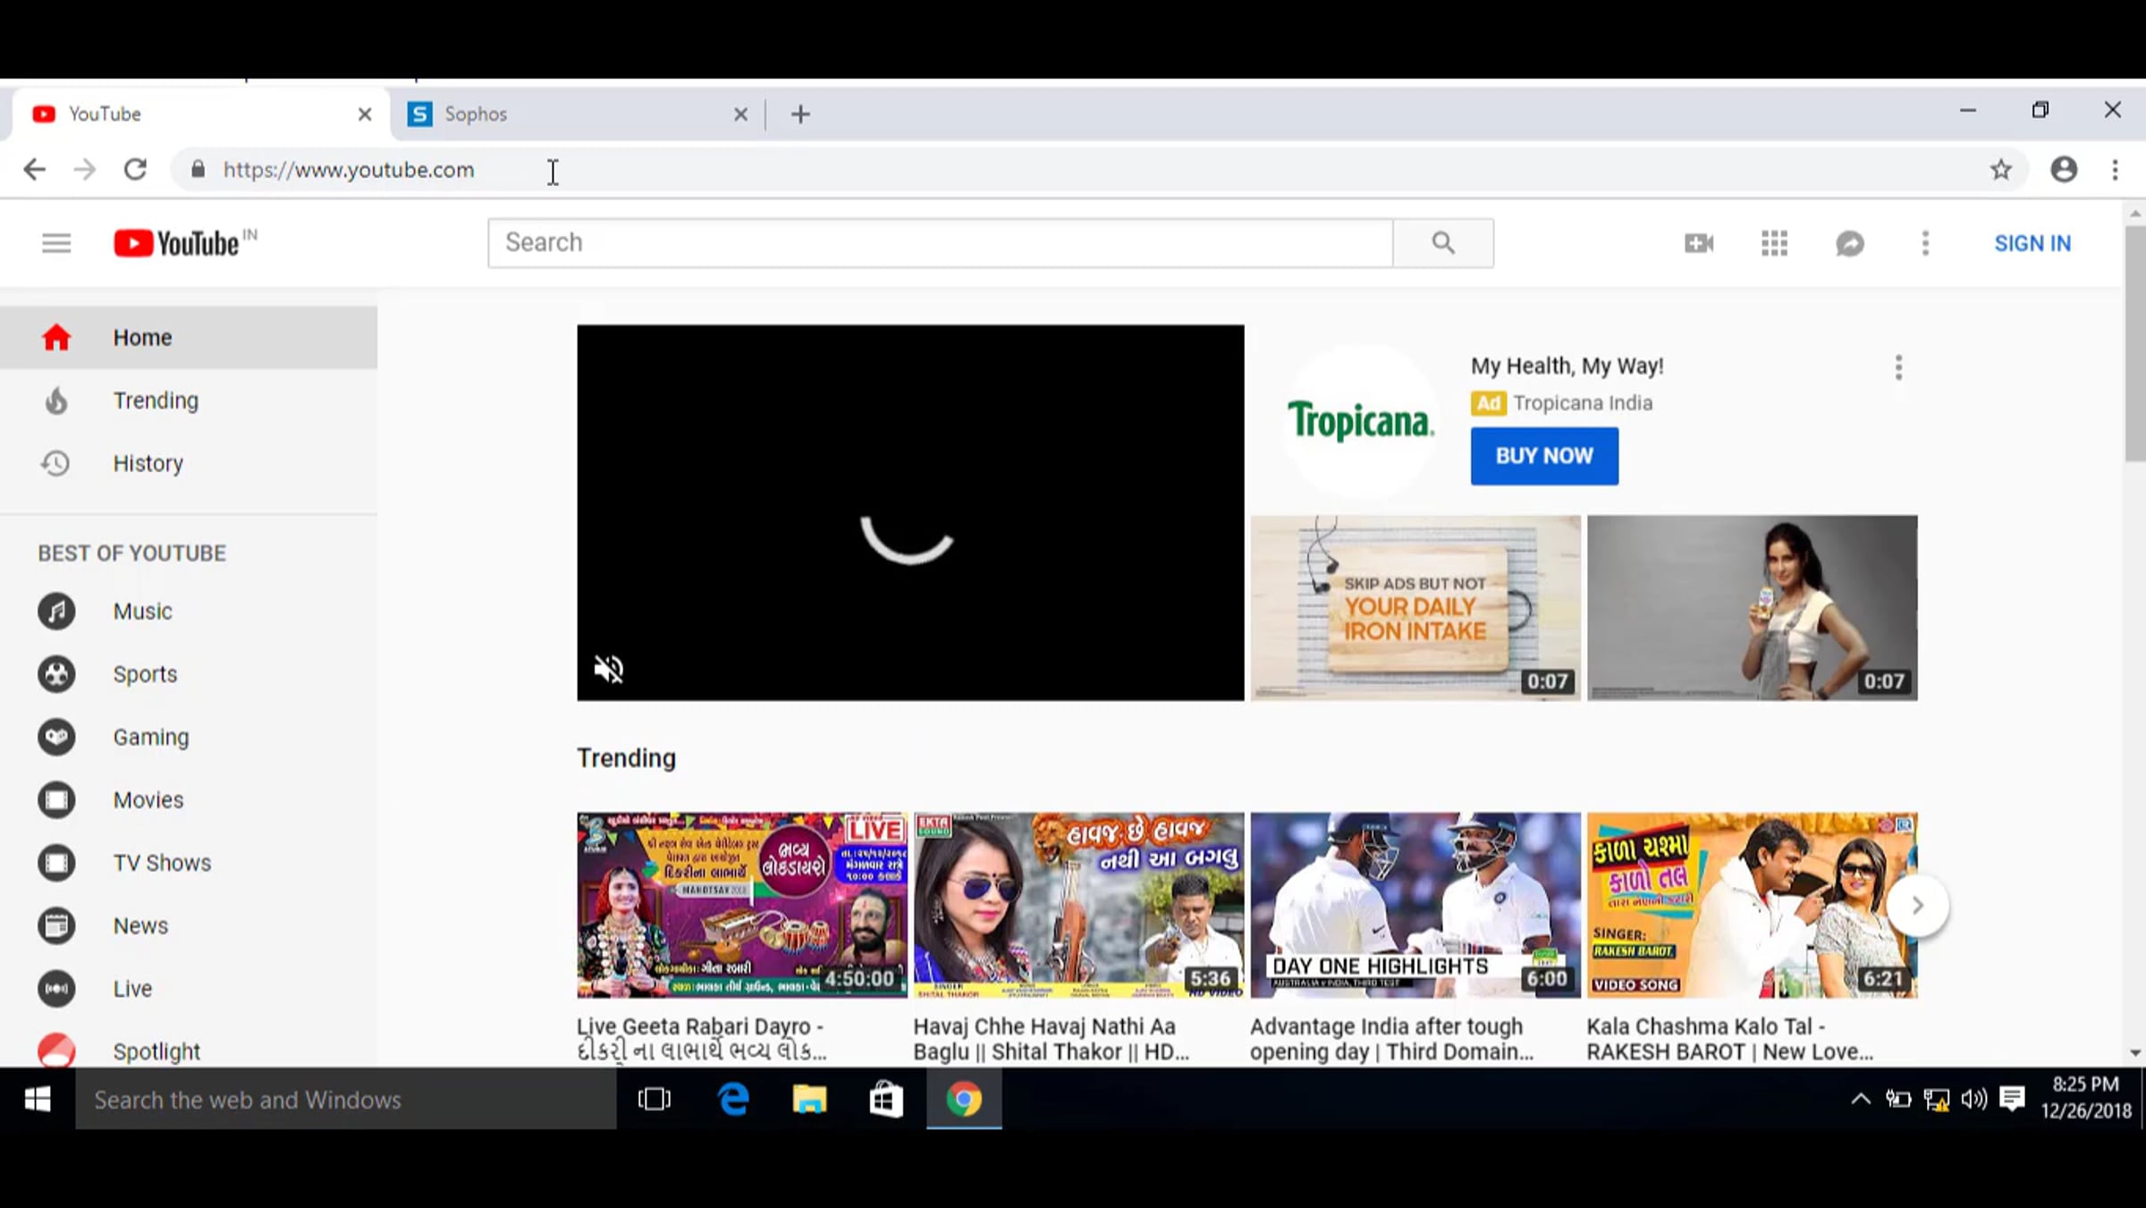Switch to the Sophos tab
The height and width of the screenshot is (1208, 2146).
click(x=572, y=114)
